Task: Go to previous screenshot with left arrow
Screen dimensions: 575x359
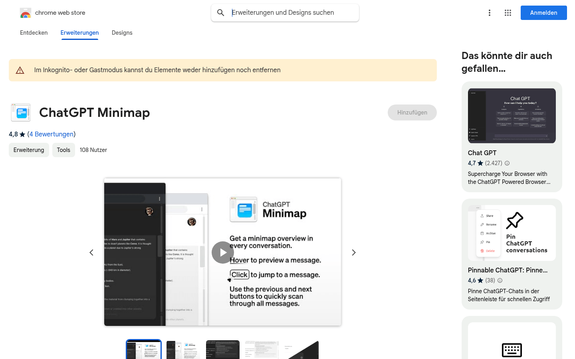Action: click(x=91, y=252)
